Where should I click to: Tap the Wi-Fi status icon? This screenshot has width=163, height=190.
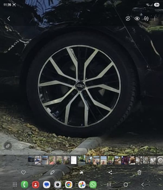pyautogui.click(x=147, y=5)
